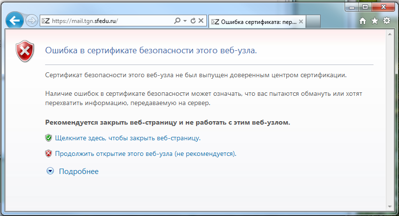
Task: Select the 'Ошибка сертификата' tab
Action: [257, 22]
